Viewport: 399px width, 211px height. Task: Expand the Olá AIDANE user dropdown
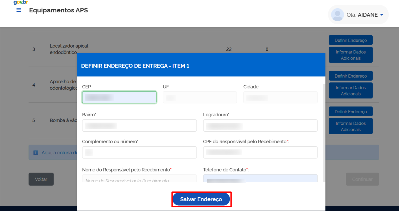pyautogui.click(x=382, y=15)
